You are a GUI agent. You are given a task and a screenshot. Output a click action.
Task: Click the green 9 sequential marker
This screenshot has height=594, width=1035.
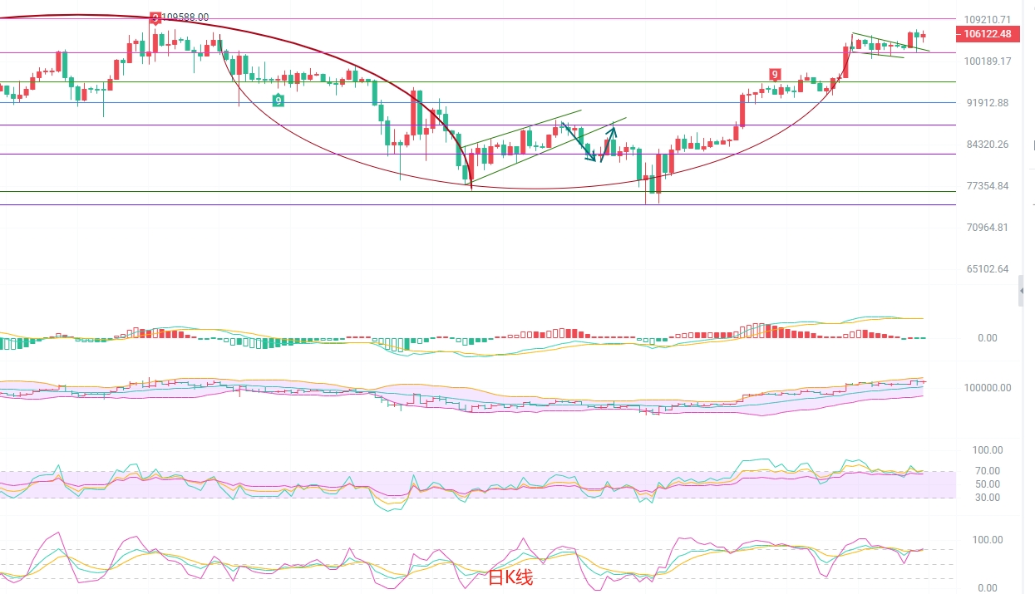278,100
